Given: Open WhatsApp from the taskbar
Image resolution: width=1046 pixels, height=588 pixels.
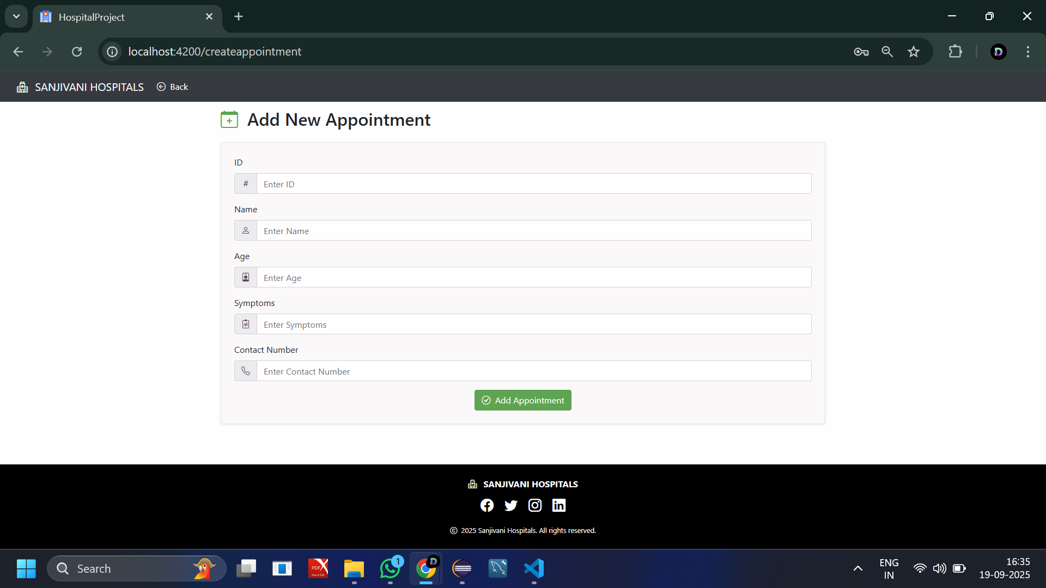Looking at the screenshot, I should pos(390,568).
